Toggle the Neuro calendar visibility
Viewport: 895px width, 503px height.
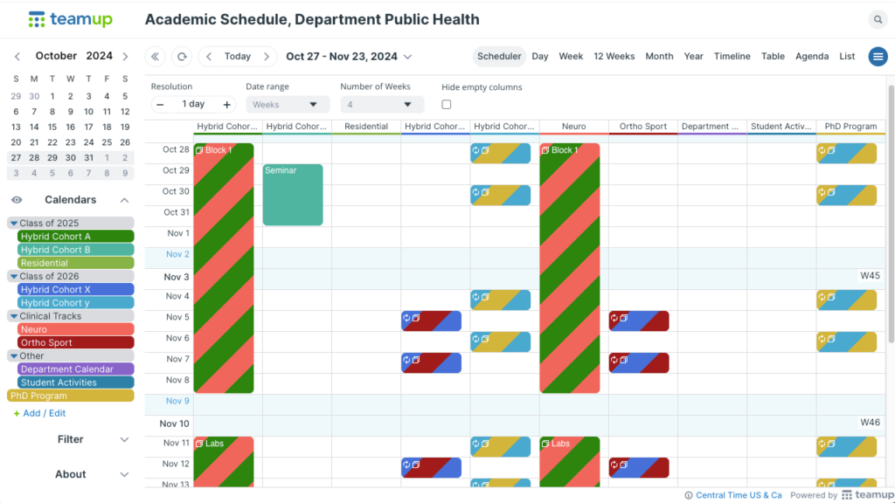pyautogui.click(x=74, y=328)
